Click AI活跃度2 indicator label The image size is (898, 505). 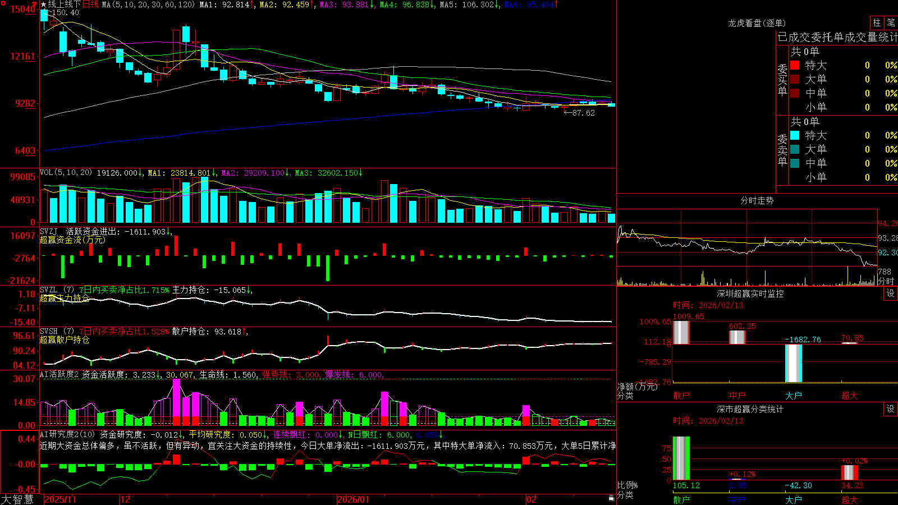click(59, 374)
